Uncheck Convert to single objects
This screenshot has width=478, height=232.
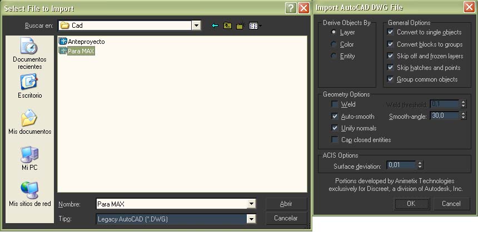coord(391,32)
